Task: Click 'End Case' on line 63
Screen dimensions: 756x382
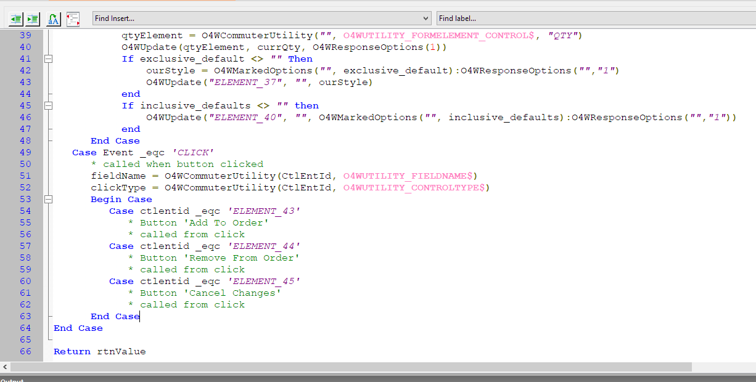Action: (x=115, y=316)
